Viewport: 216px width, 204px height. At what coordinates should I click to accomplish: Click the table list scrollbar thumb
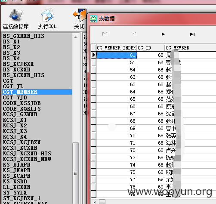click(x=75, y=173)
